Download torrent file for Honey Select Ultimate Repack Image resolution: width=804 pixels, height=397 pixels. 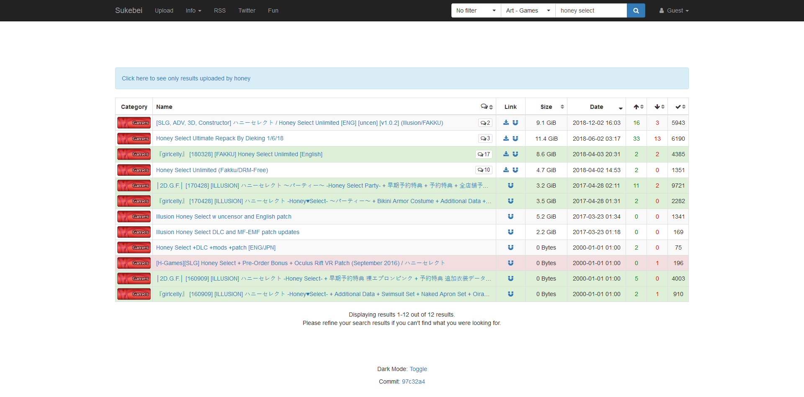506,138
